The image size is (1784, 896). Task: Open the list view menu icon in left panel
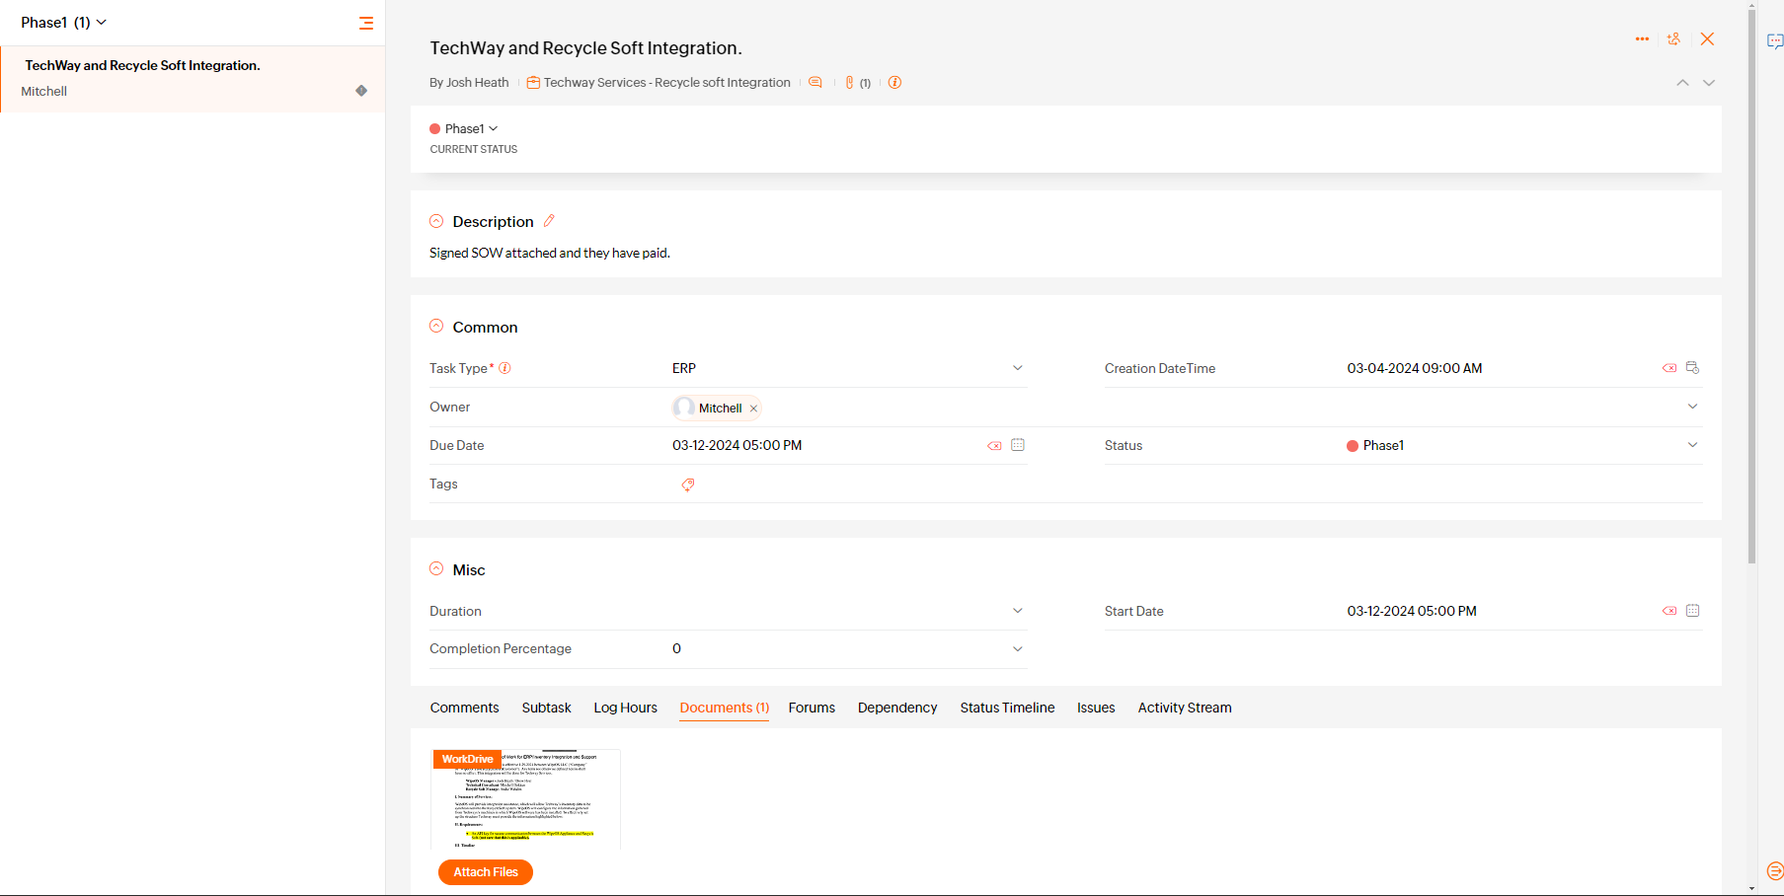366,23
